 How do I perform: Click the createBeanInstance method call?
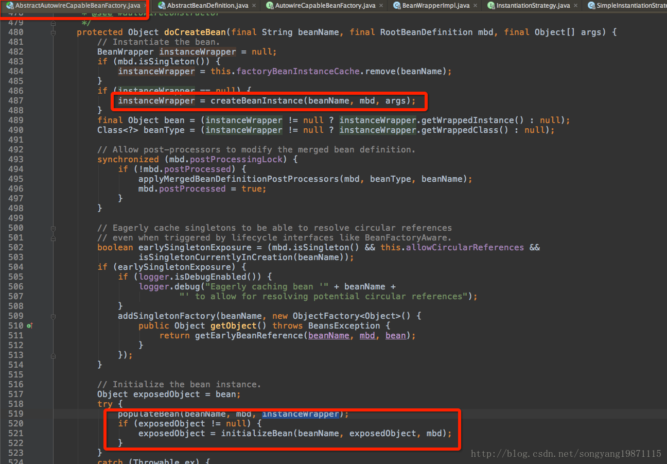click(x=257, y=100)
